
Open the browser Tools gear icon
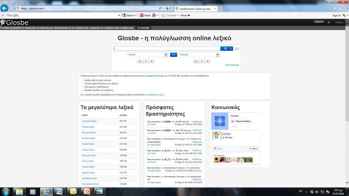(x=346, y=8)
